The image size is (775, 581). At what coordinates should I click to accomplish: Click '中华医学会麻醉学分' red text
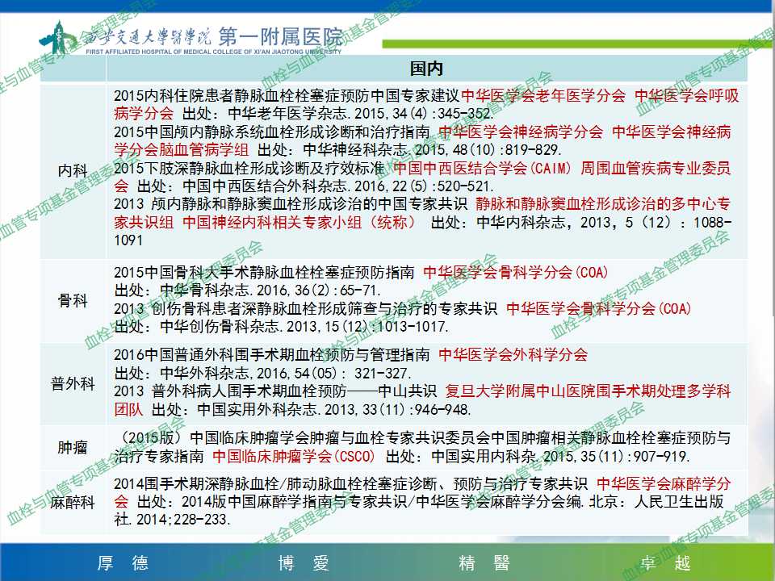tap(664, 483)
